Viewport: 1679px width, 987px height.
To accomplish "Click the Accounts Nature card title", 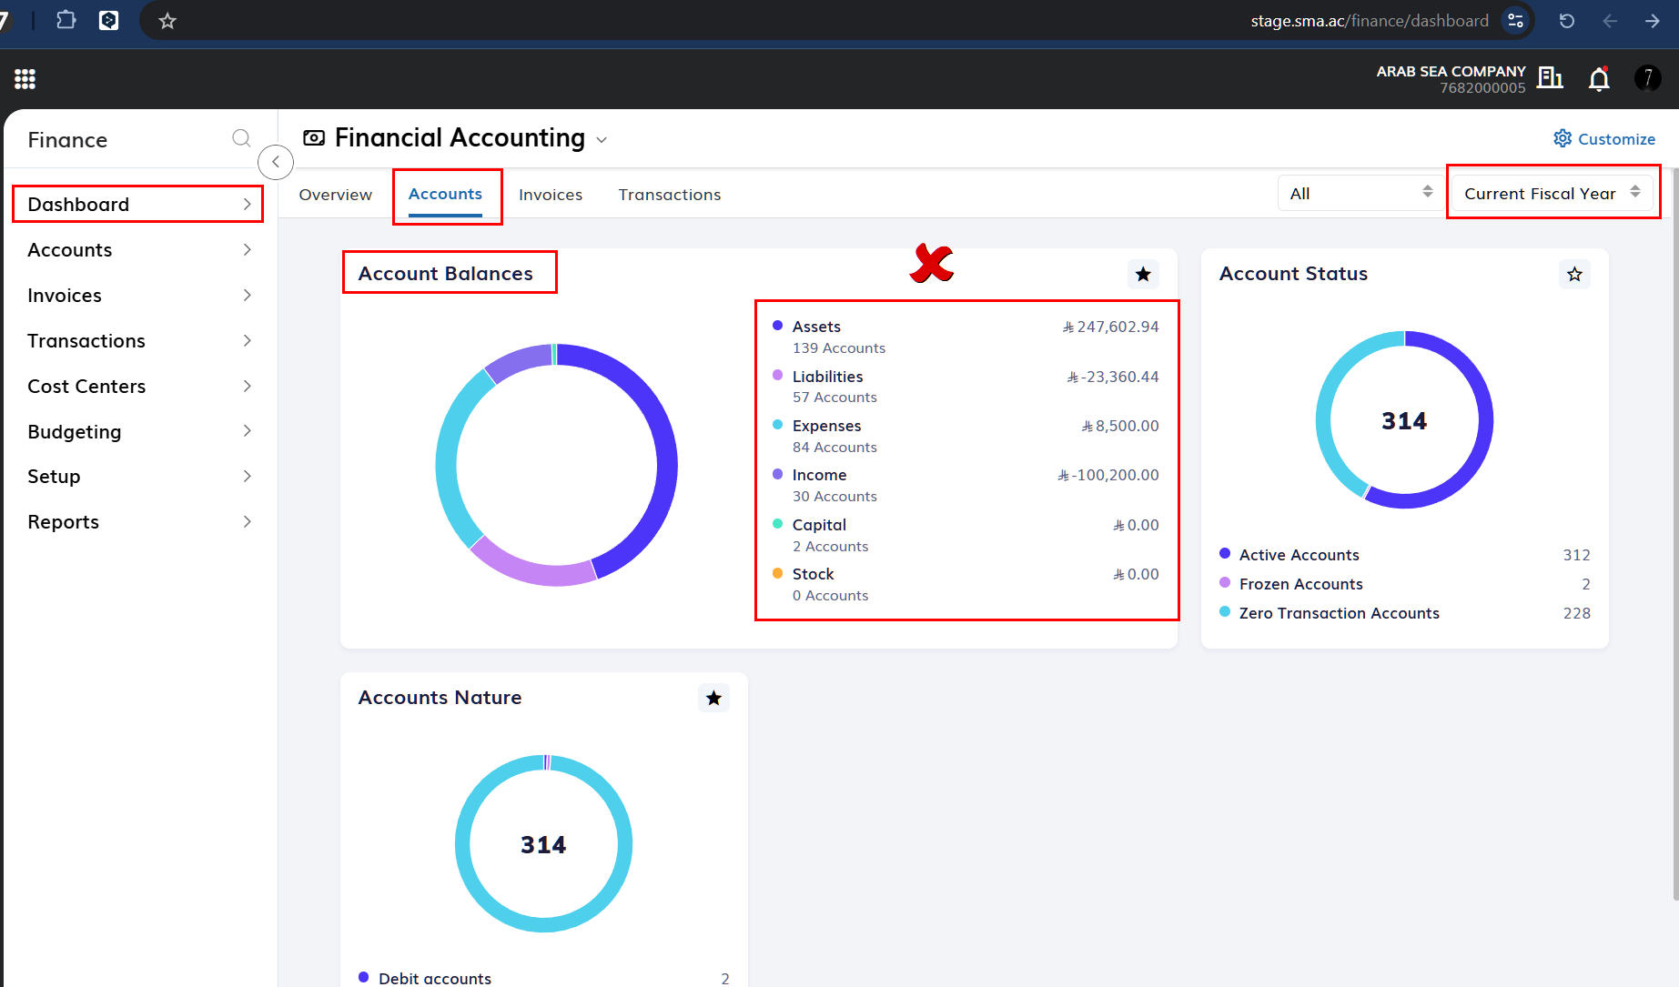I will tap(440, 698).
